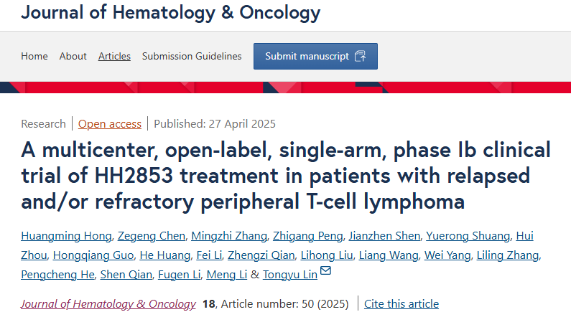The image size is (571, 312).
Task: Click the envelope icon beside Tongyu Lin
Action: point(325,270)
